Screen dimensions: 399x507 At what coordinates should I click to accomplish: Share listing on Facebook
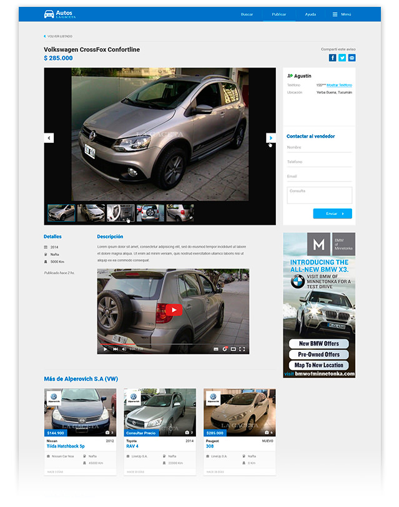[x=333, y=58]
